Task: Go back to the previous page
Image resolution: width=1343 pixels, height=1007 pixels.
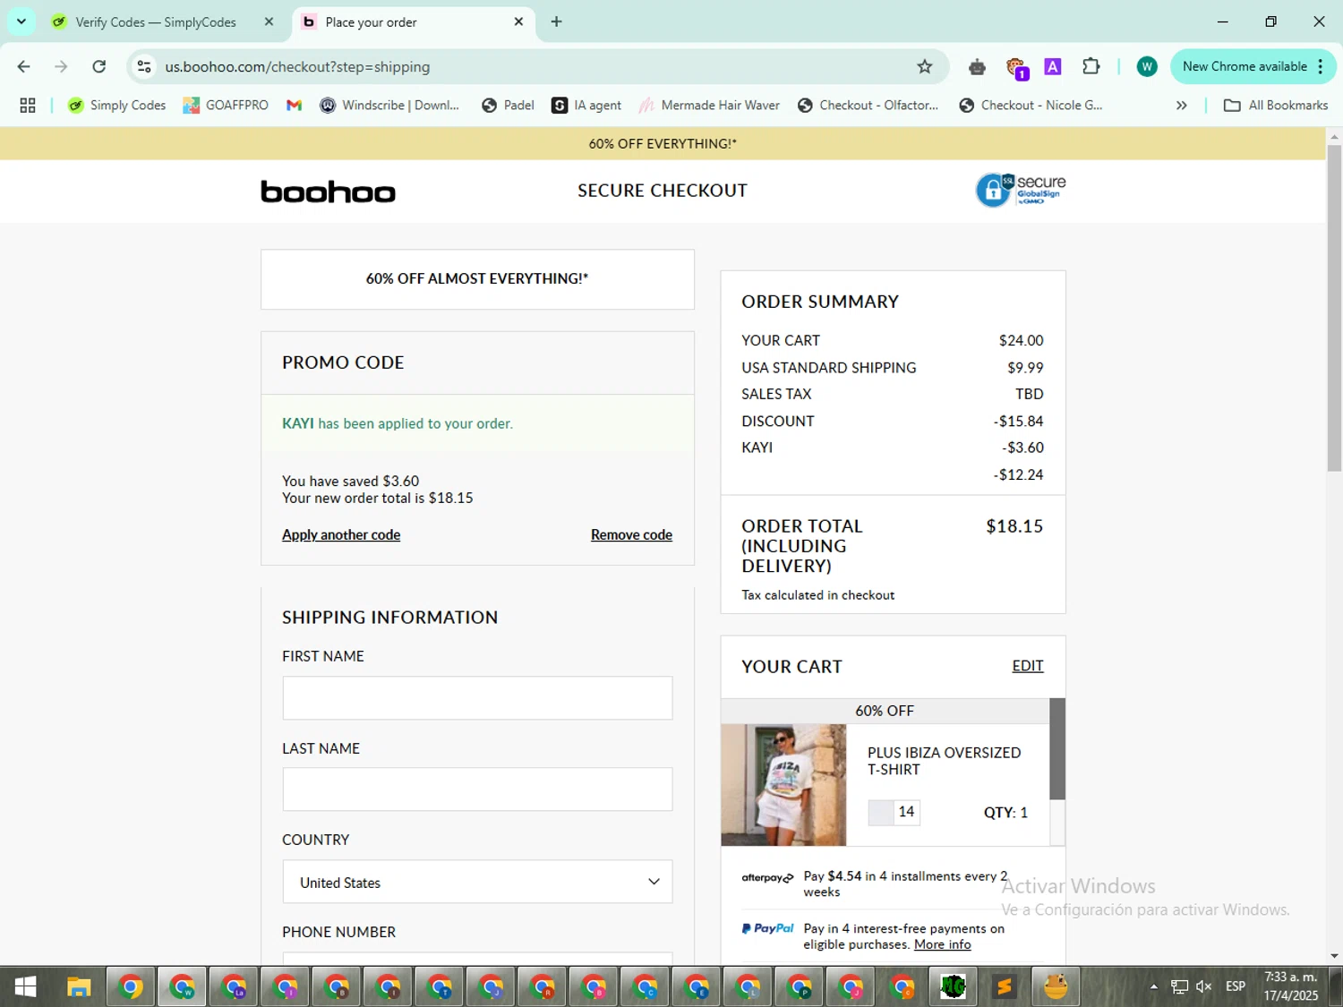Action: click(x=24, y=66)
